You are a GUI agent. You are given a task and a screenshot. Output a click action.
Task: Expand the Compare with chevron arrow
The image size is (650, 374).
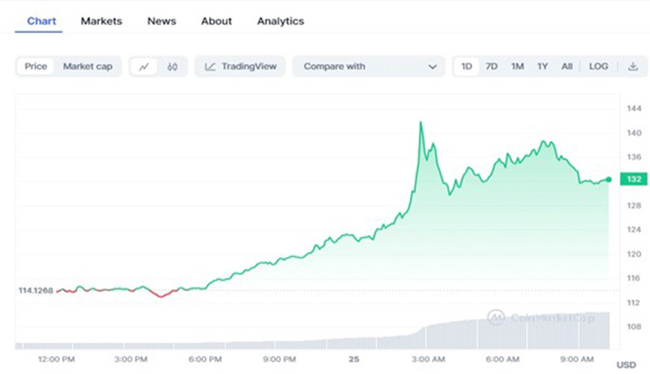click(x=432, y=67)
